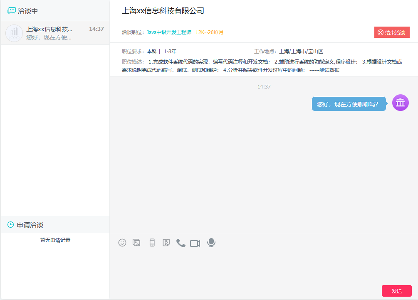Click the 申请洽谈 clock icon

pyautogui.click(x=11, y=224)
